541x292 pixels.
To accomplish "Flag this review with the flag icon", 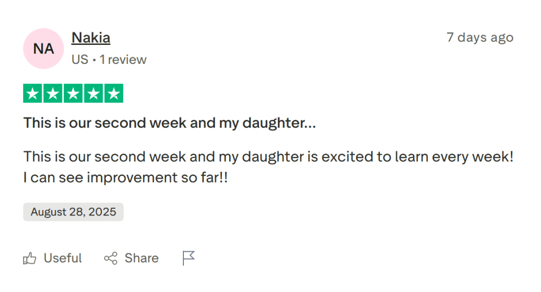I will coord(189,258).
